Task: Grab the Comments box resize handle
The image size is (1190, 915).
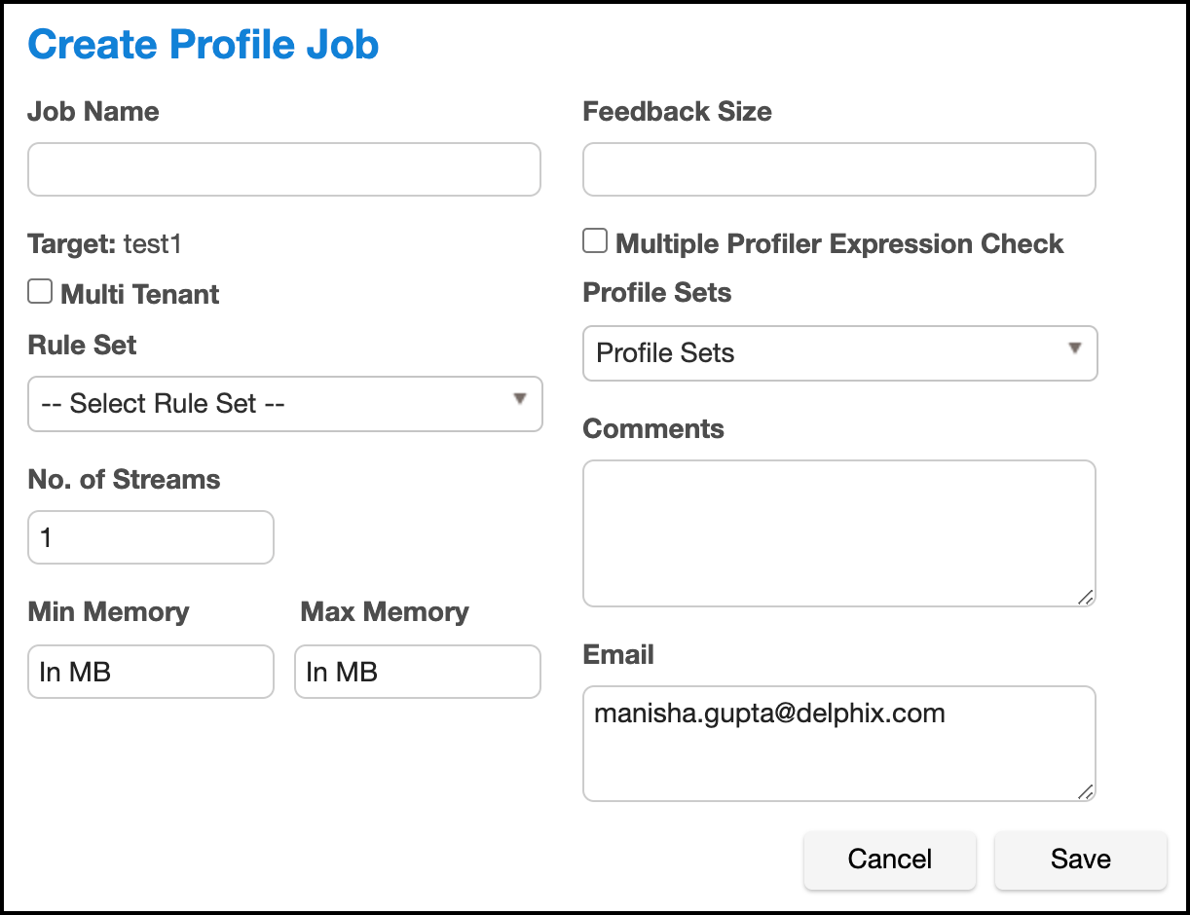Action: point(1086,597)
